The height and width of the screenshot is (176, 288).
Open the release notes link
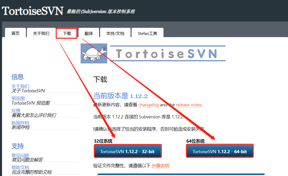189,105
